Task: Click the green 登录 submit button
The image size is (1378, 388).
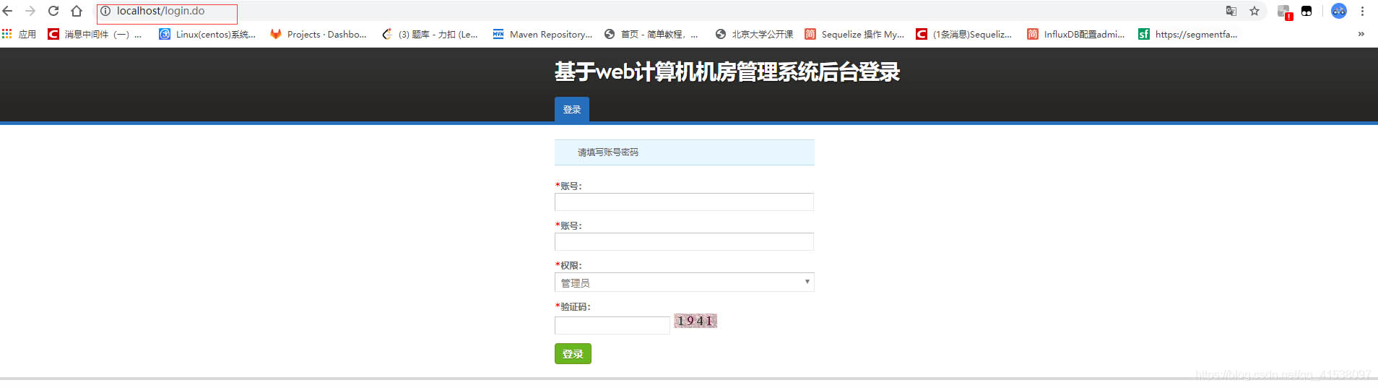Action: click(573, 353)
